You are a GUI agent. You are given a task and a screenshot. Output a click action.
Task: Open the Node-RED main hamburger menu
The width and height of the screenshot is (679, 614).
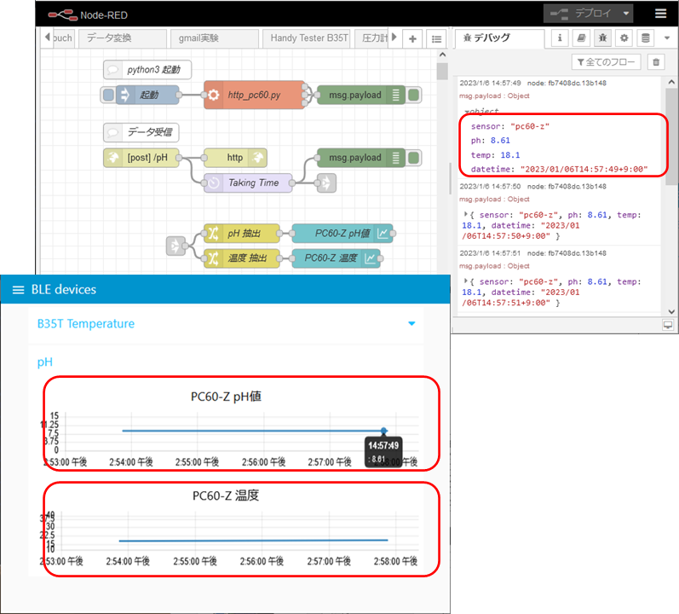point(661,14)
